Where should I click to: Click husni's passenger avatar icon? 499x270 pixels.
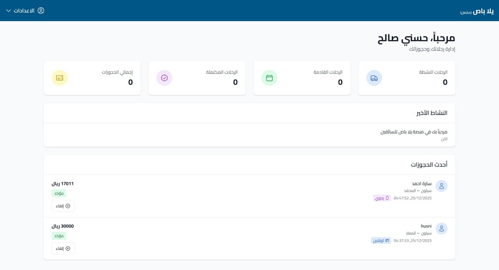441,229
